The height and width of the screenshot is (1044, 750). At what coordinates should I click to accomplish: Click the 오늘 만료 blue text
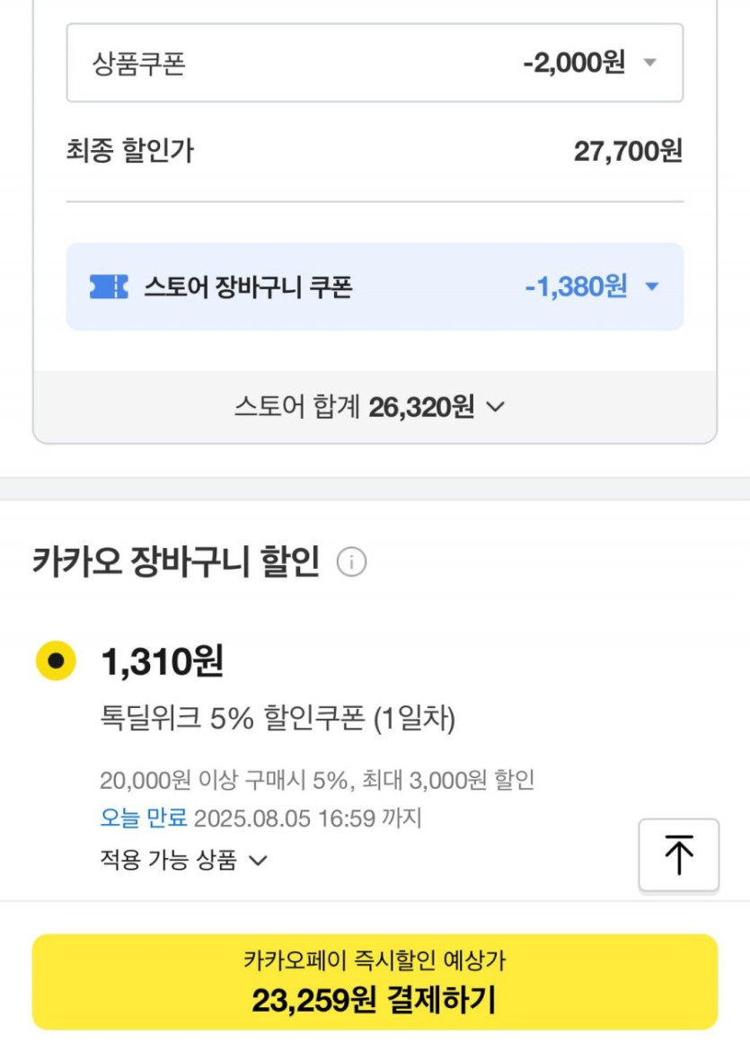click(143, 818)
